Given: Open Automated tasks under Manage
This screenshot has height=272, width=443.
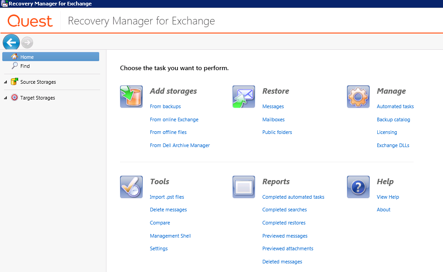Looking at the screenshot, I should click(395, 106).
